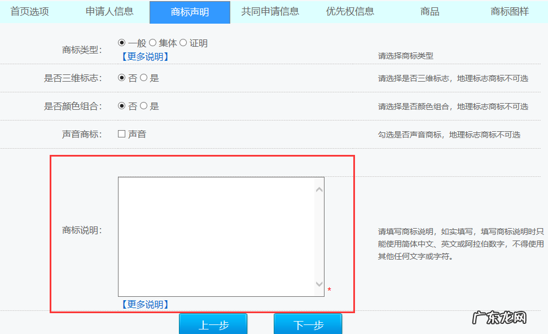
Task: Select the 商标声明 tab
Action: pos(190,11)
